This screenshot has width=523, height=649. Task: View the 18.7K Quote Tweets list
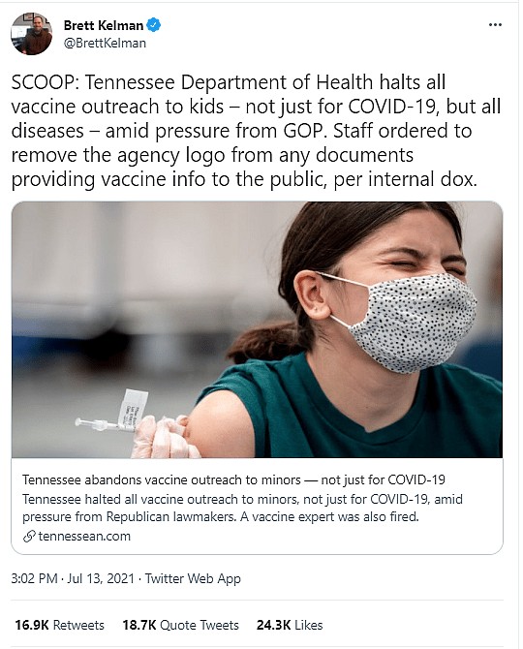[180, 625]
